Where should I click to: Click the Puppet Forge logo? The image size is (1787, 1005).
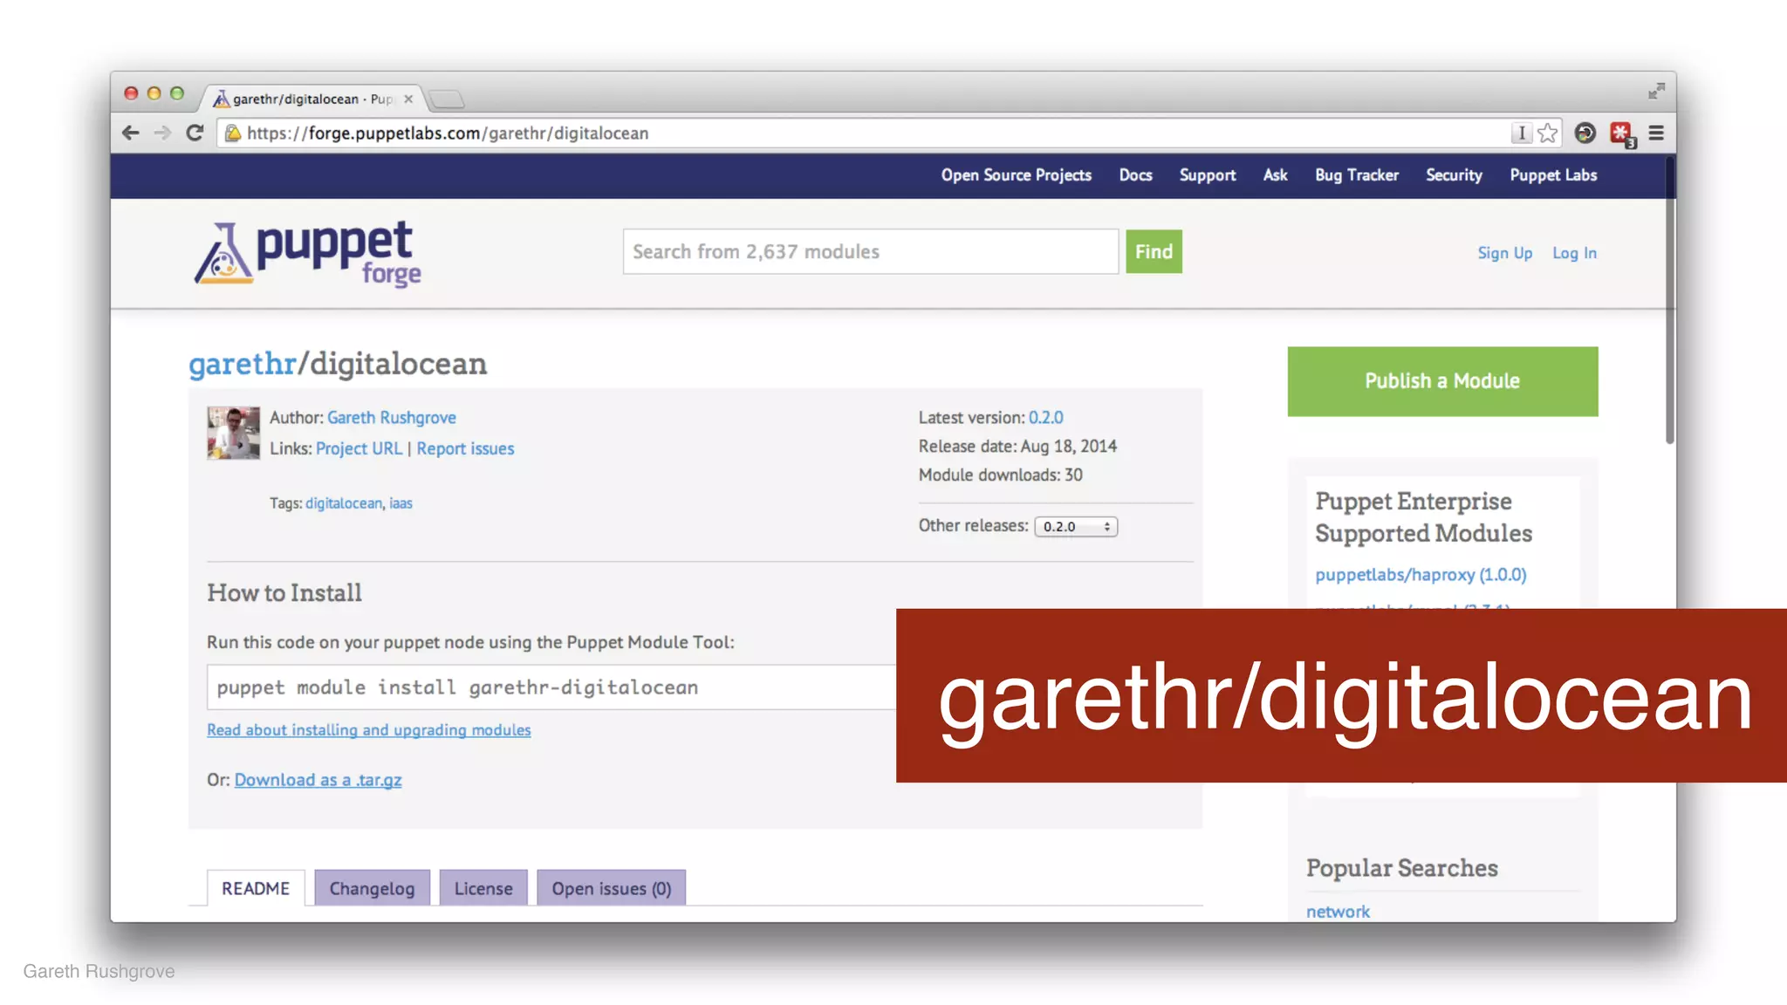tap(308, 253)
